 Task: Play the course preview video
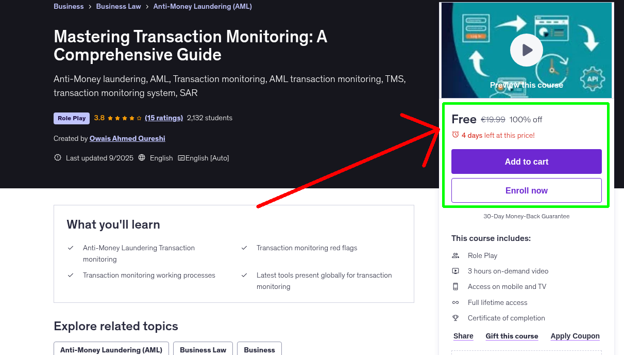point(526,50)
